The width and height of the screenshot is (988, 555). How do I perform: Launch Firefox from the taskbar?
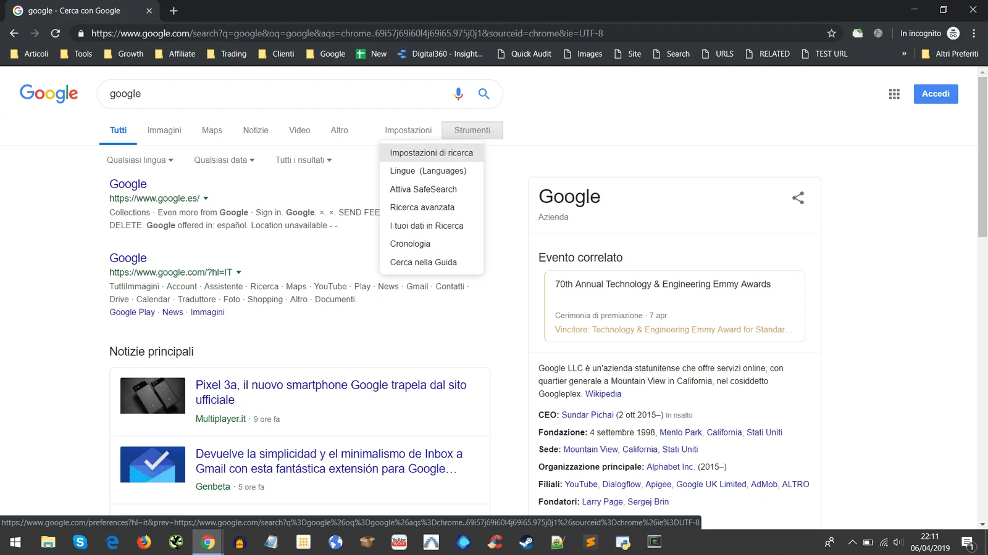(x=144, y=542)
